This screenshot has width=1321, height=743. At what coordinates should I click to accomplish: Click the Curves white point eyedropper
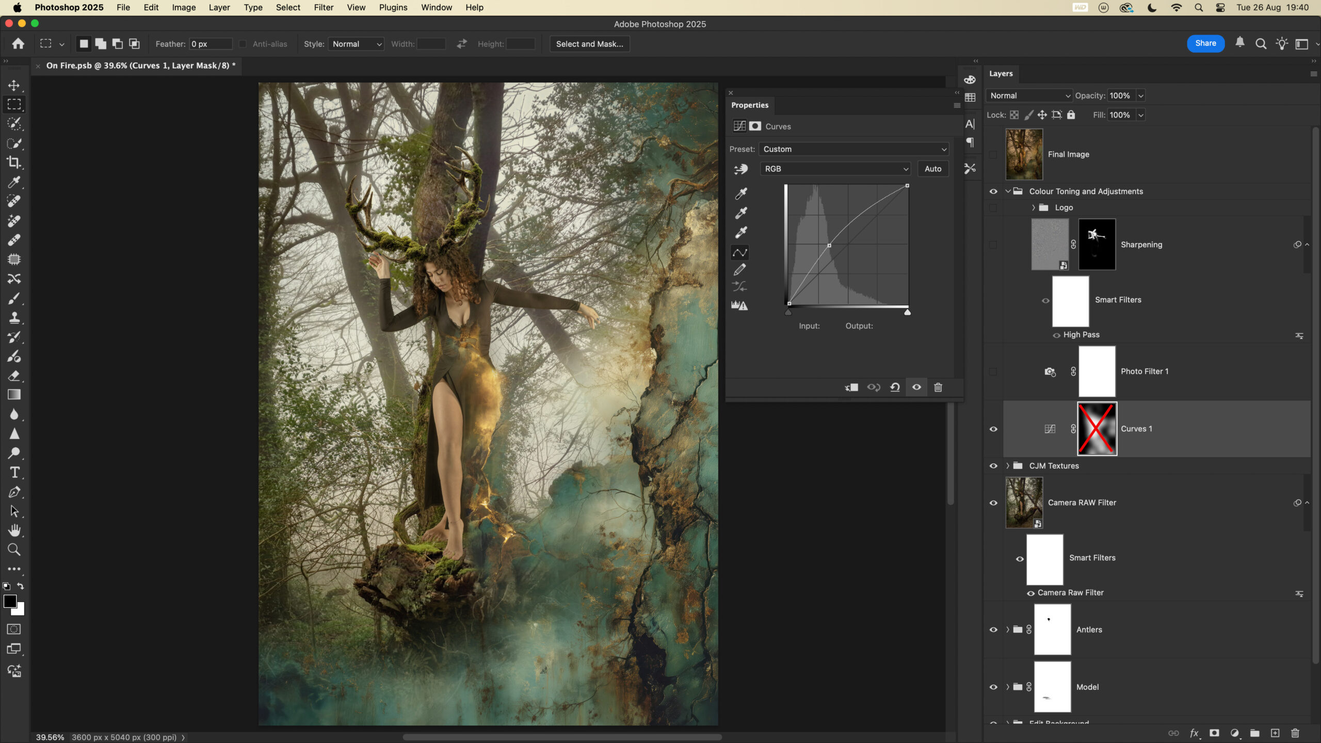[741, 232]
